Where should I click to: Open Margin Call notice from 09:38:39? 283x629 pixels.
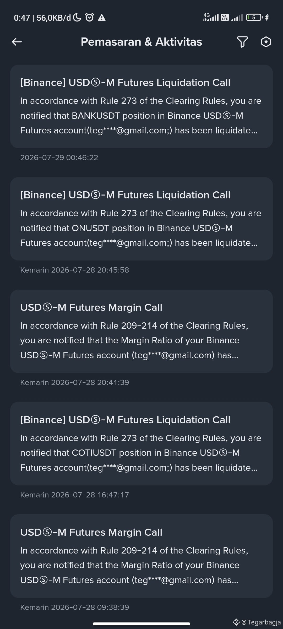pos(141,556)
